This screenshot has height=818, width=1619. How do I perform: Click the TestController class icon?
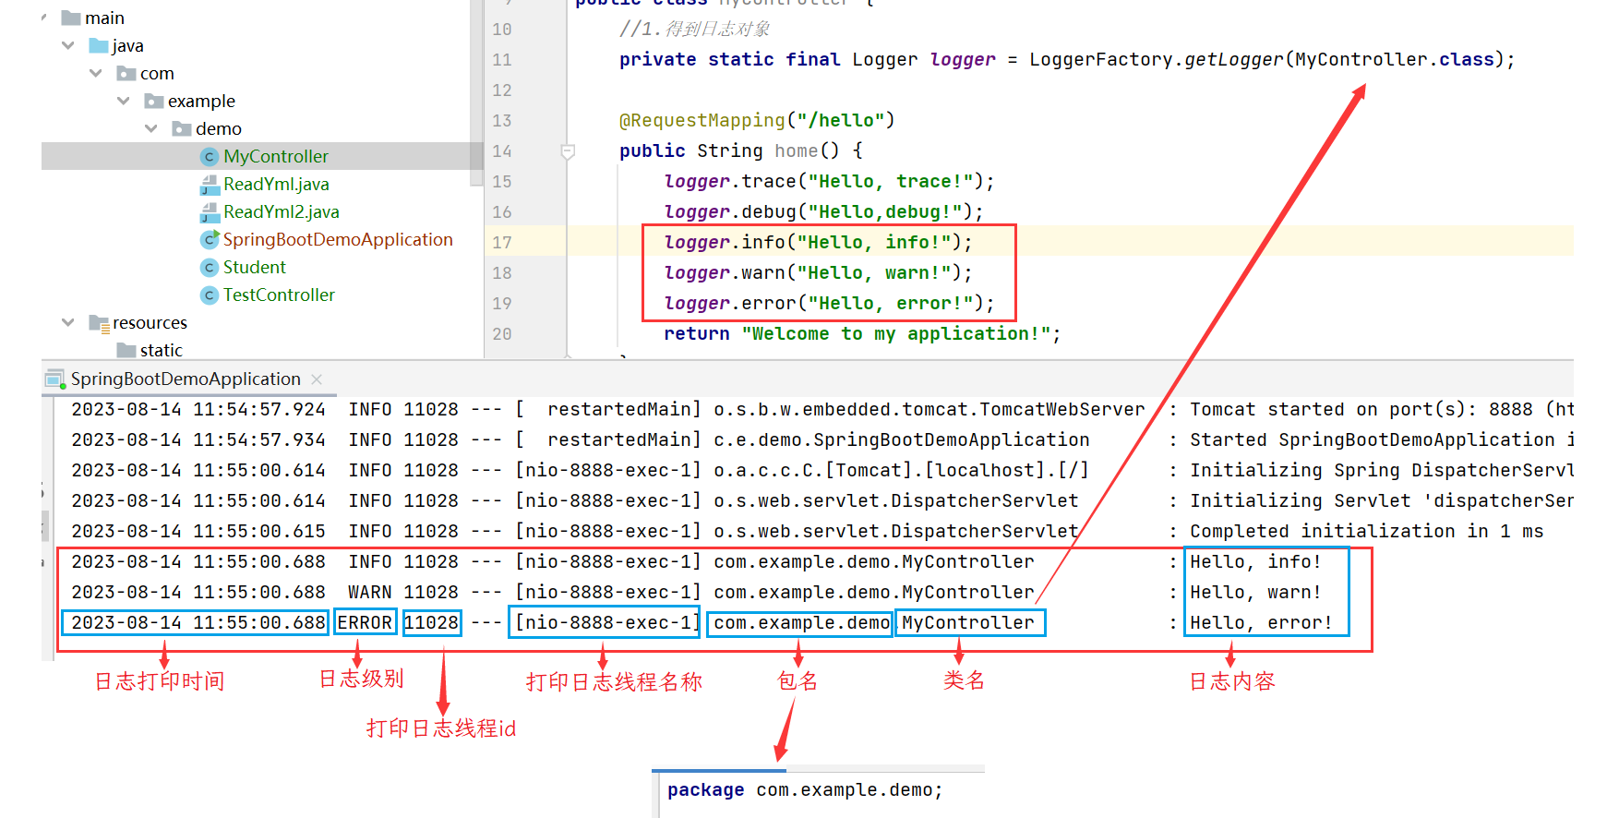pos(210,295)
